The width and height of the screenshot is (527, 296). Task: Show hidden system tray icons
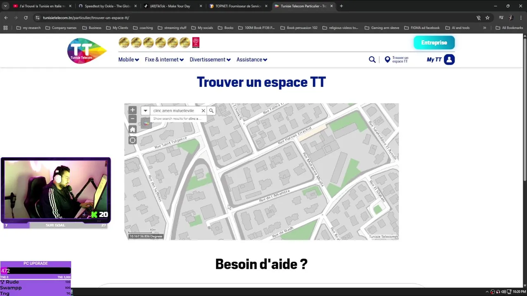[487, 291]
